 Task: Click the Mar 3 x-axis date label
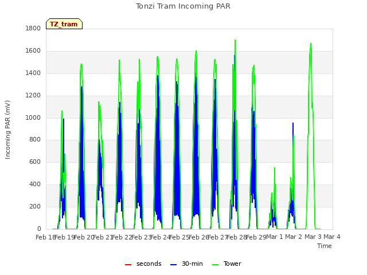coord(313,237)
